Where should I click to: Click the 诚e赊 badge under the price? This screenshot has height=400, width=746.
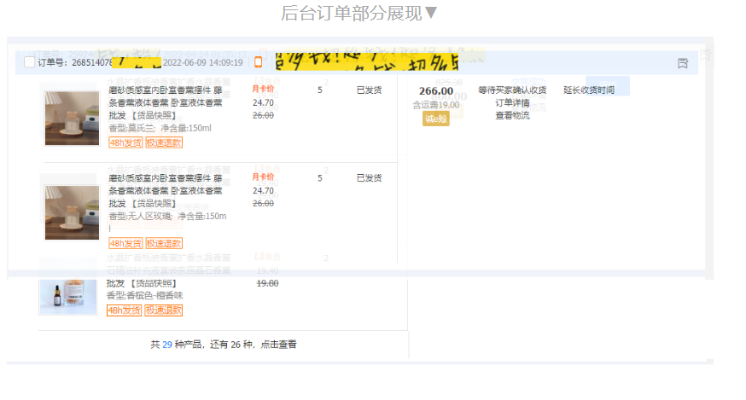tap(435, 118)
